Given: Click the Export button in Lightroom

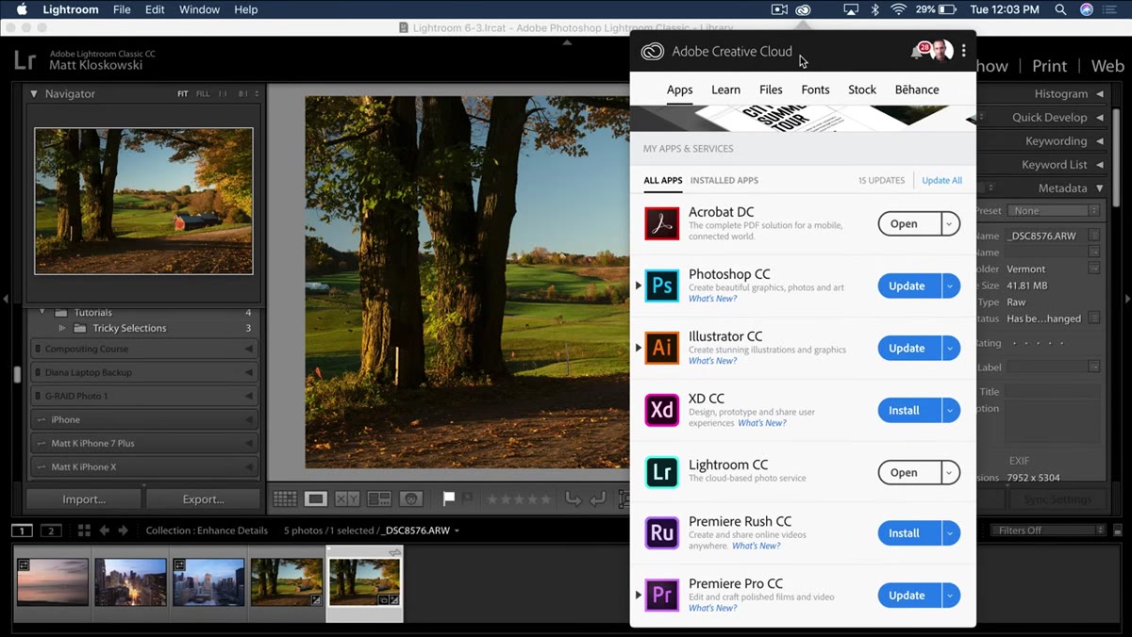Looking at the screenshot, I should (203, 499).
